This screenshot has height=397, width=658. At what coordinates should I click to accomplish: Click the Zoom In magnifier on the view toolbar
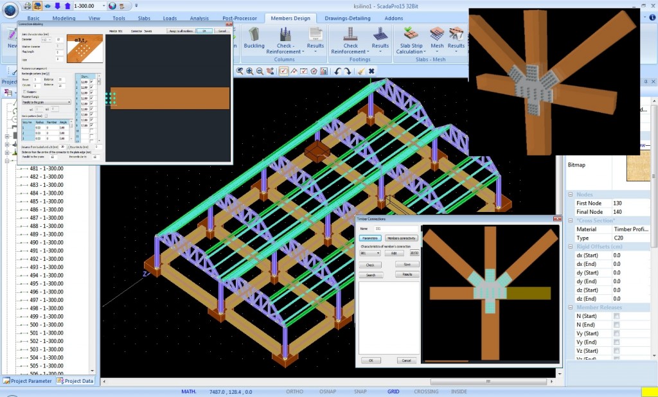[x=250, y=71]
